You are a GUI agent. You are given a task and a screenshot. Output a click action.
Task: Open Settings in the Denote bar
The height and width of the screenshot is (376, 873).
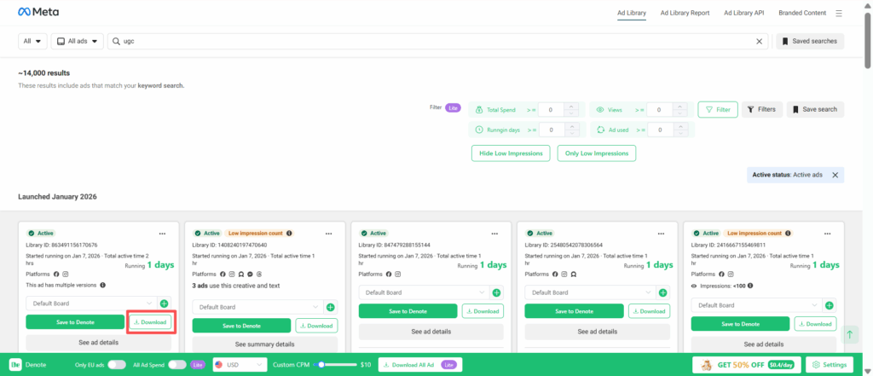830,364
